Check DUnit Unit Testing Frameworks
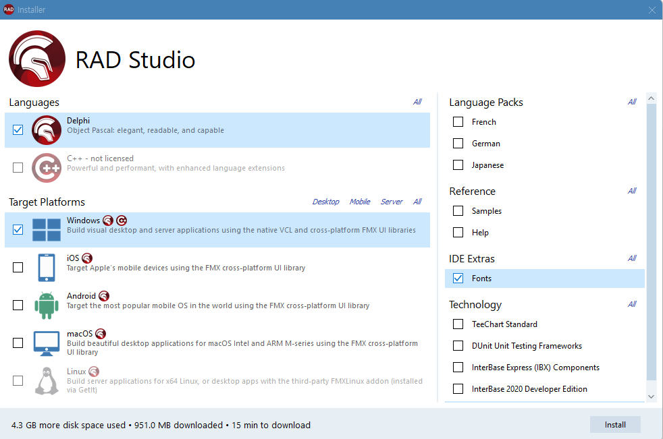 pyautogui.click(x=458, y=346)
